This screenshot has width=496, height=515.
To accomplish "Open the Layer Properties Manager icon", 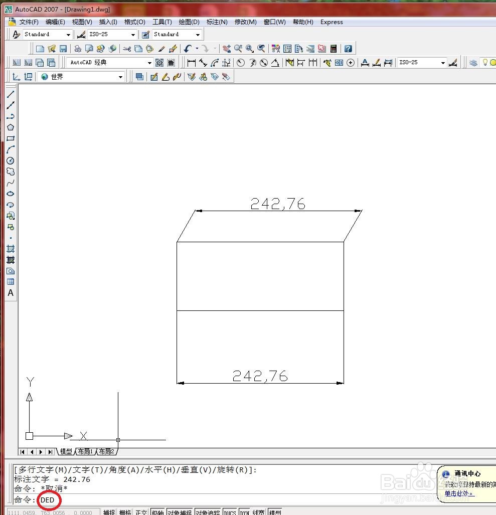I will point(473,62).
